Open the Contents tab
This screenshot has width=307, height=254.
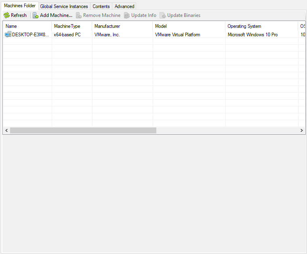click(x=101, y=6)
